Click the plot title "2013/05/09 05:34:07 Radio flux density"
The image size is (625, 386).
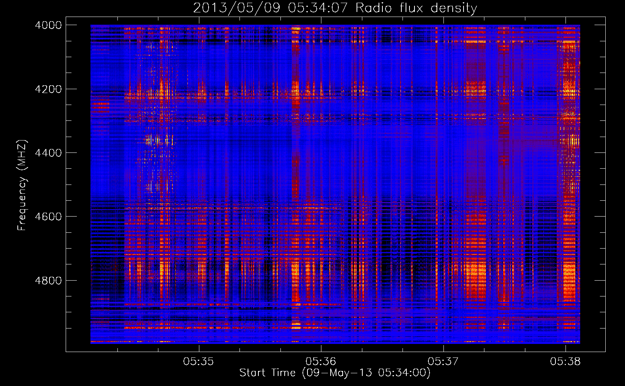(x=335, y=8)
